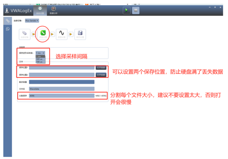Screen dimensions: 228x159
Task: Expand the sampling rate dropdown showing 1 ms
Action: (x=40, y=53)
